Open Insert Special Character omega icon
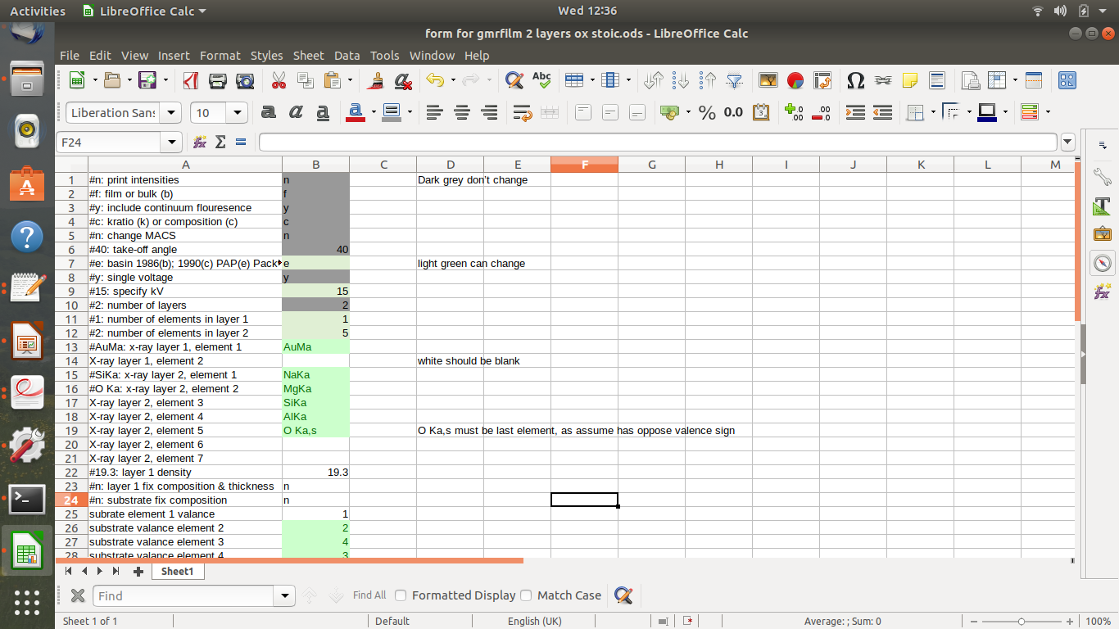The image size is (1119, 629). [x=855, y=80]
